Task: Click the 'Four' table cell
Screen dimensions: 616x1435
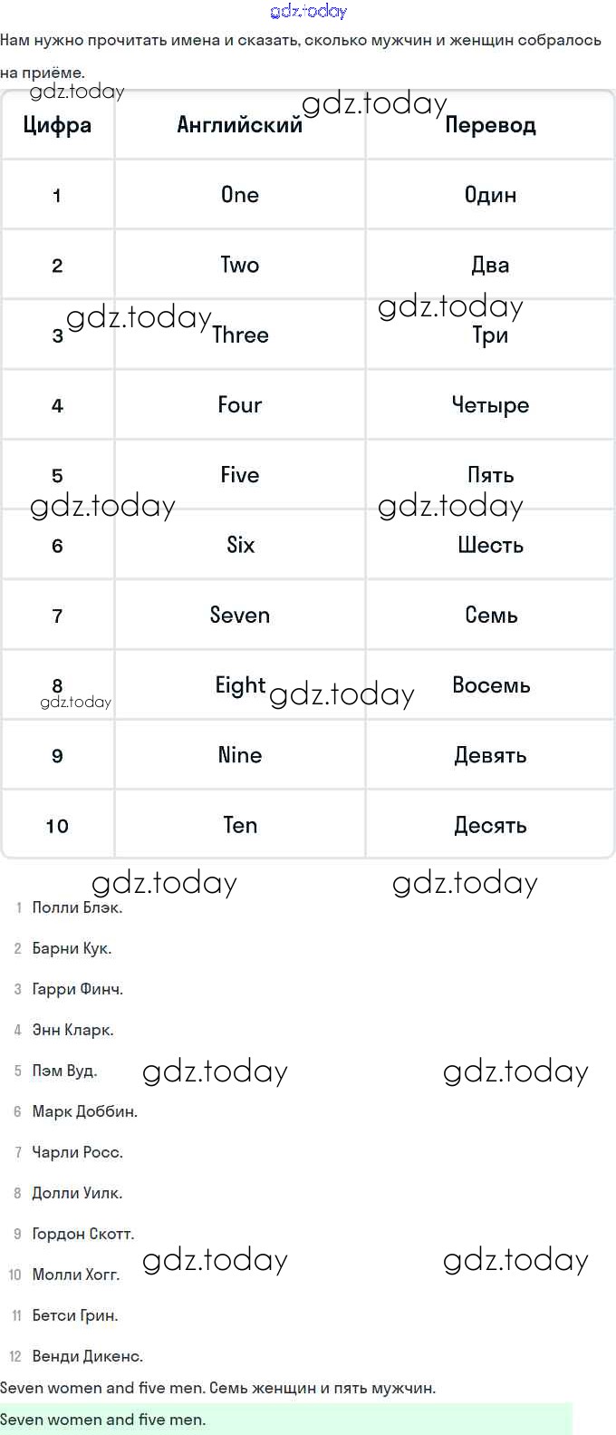Action: (239, 405)
